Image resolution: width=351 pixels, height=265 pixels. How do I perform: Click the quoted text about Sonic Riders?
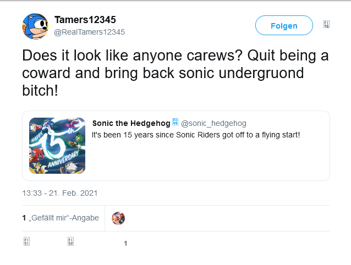[196, 134]
